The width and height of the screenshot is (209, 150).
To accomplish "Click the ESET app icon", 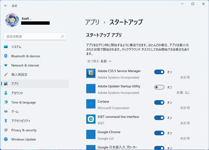I will point(91,119).
